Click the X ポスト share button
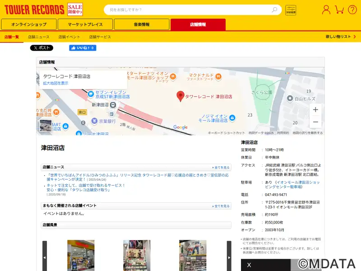361x271 pixels. tap(42, 48)
